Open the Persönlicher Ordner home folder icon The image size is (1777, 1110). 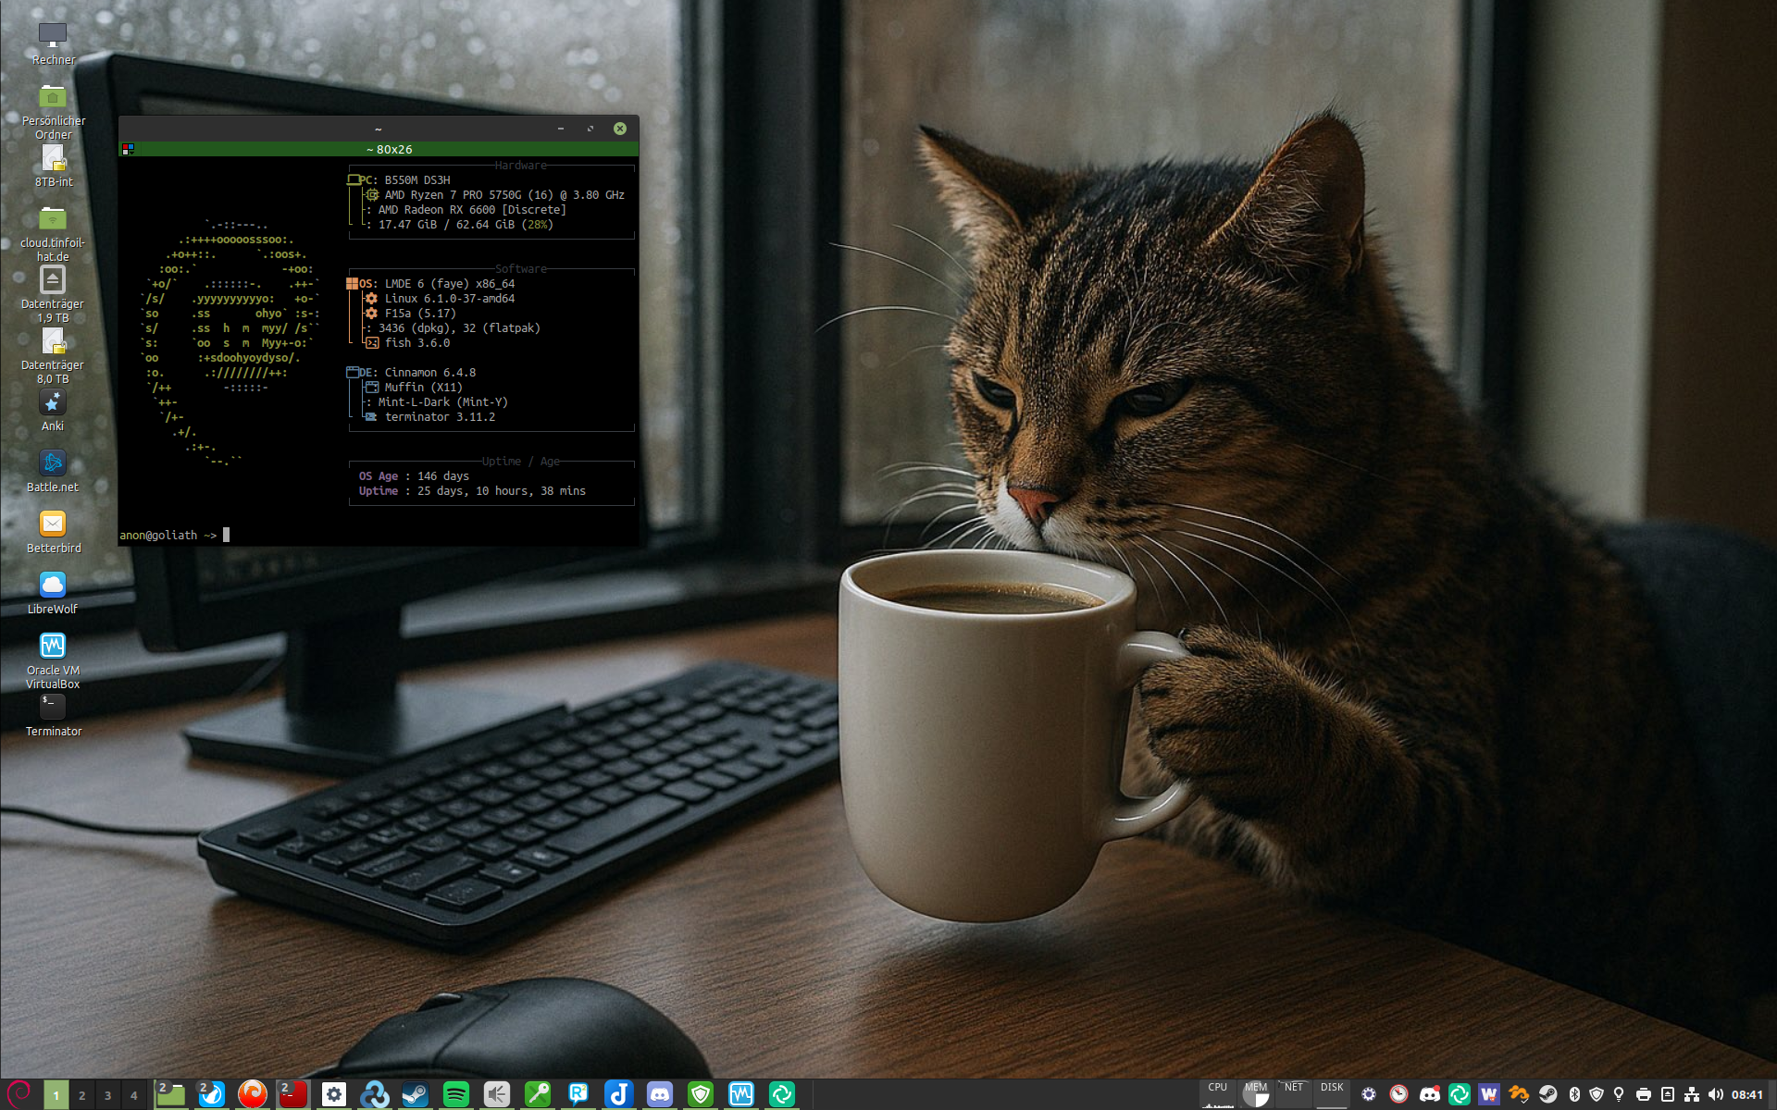tap(53, 111)
